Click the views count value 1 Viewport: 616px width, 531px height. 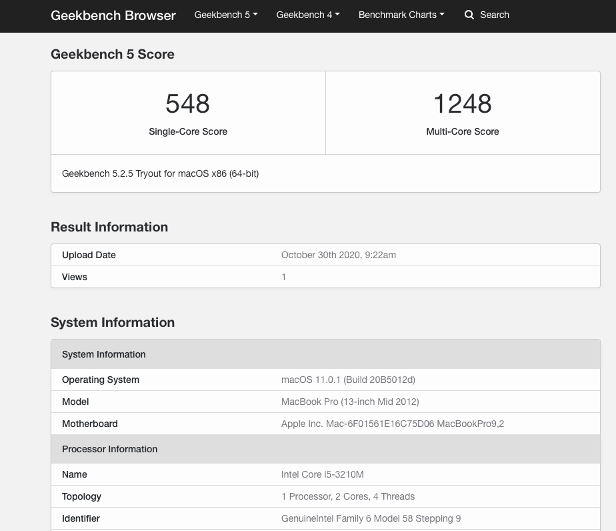[283, 277]
